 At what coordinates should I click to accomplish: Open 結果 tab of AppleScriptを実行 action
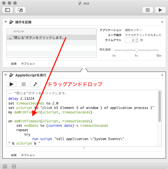14,155
